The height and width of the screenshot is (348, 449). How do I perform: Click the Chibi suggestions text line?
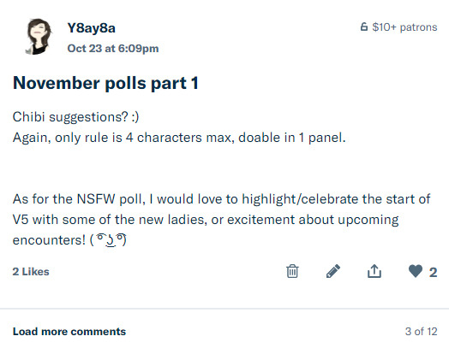(76, 117)
